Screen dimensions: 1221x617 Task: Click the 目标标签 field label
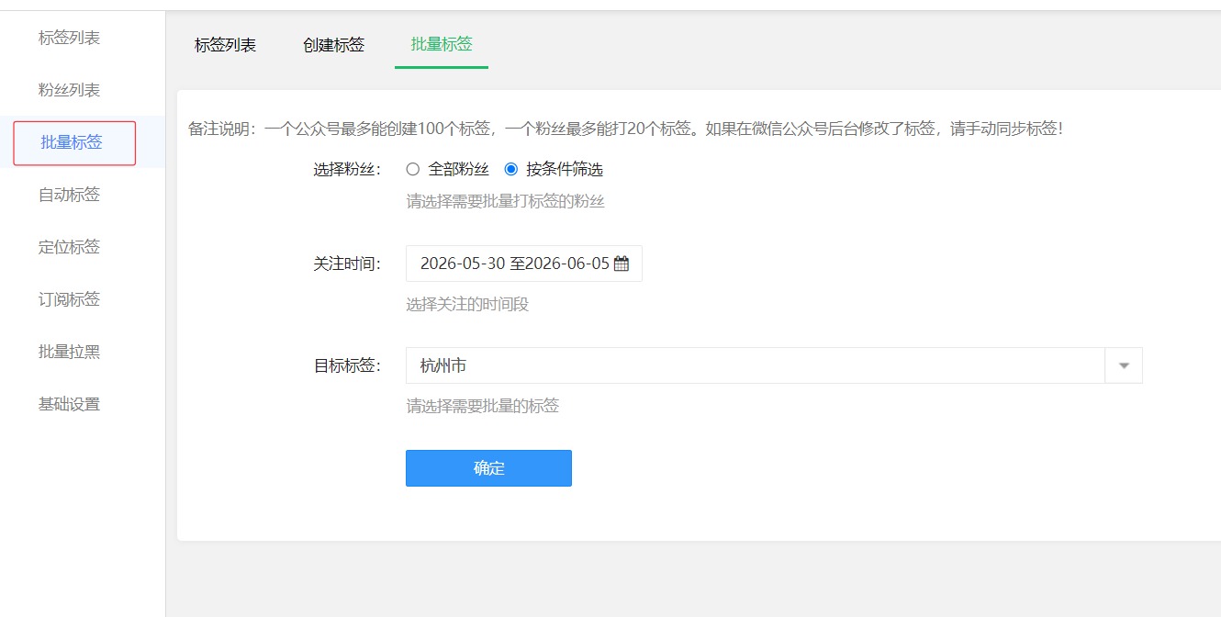tap(347, 365)
